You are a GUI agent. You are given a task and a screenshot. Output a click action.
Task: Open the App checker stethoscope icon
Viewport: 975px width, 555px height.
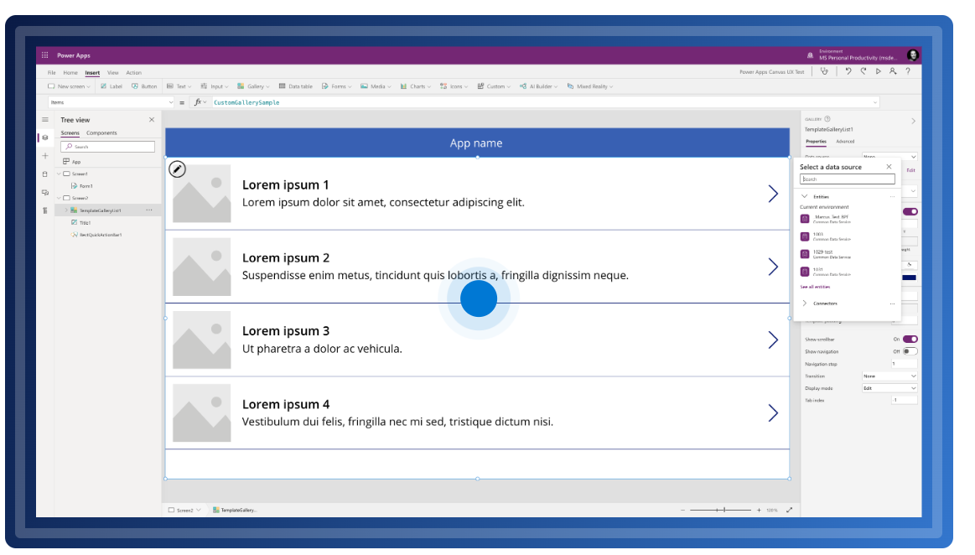pyautogui.click(x=825, y=72)
